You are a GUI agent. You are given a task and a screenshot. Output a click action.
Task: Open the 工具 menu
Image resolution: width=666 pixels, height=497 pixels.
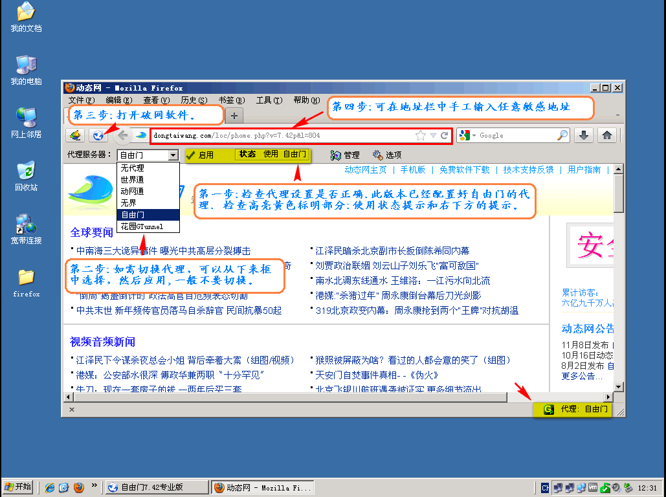click(x=269, y=100)
